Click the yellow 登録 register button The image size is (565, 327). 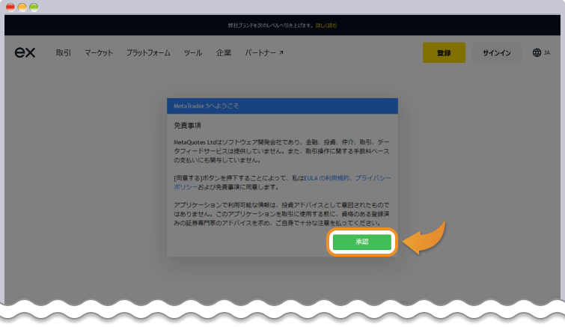coord(444,53)
